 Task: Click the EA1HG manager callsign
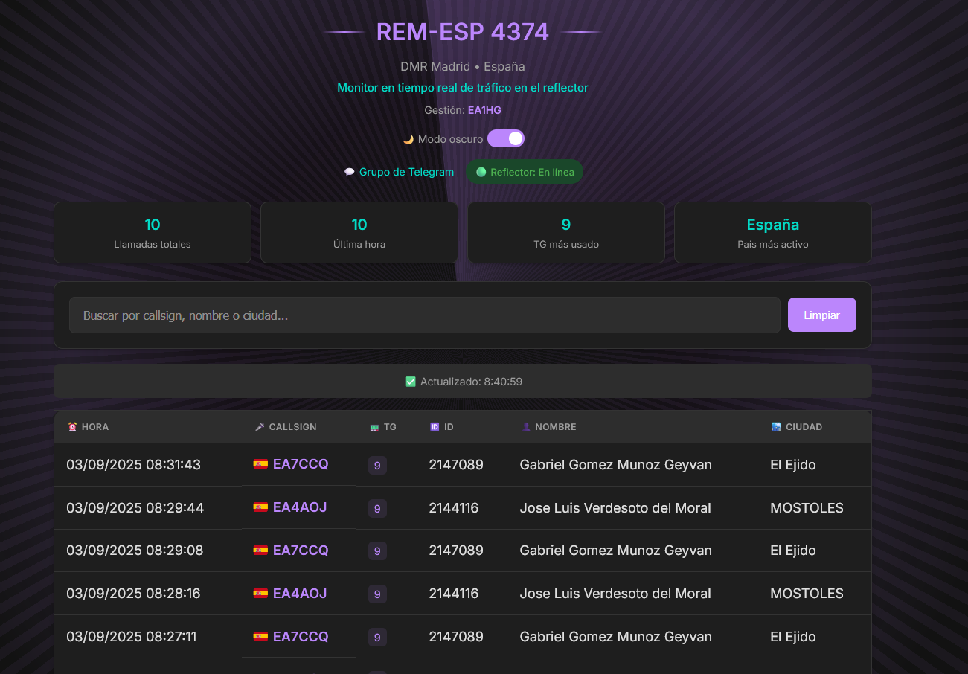click(x=484, y=110)
